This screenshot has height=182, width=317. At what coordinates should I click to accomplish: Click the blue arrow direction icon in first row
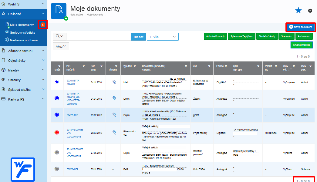point(57,82)
